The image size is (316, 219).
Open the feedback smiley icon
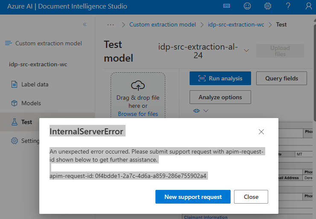coord(247,6)
